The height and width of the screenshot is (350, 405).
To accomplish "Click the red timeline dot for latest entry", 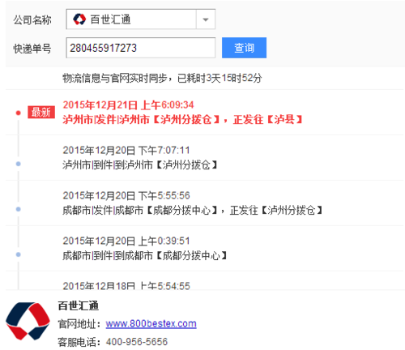I will [x=18, y=113].
